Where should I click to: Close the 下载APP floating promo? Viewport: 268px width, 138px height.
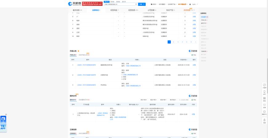click(6, 114)
